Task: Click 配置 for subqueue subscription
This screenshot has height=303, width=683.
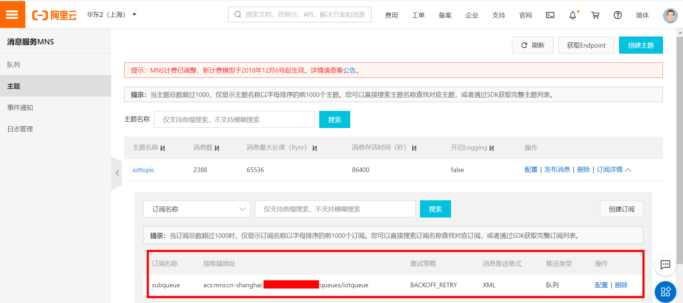Action: click(601, 285)
